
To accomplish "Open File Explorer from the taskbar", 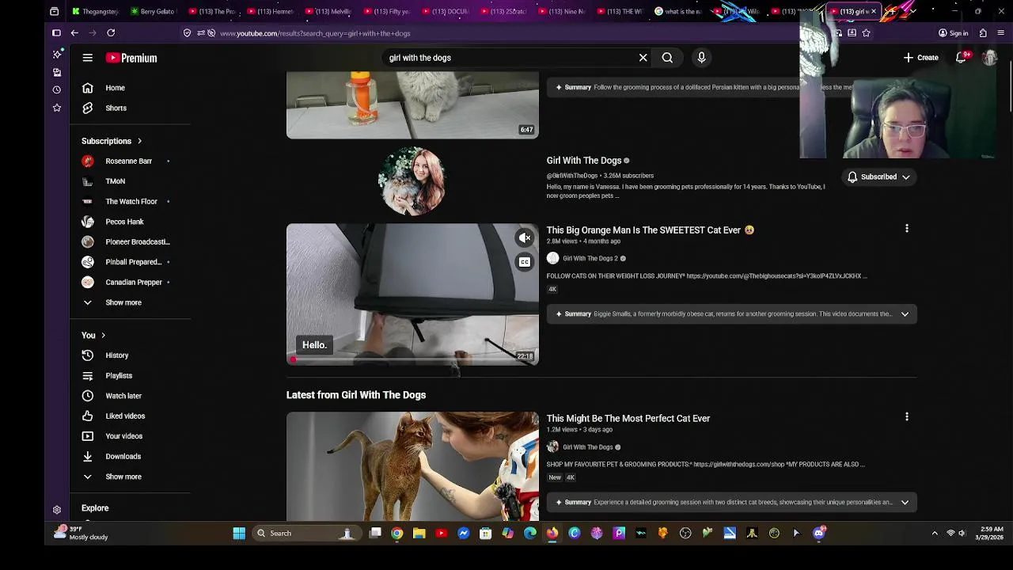I will click(419, 534).
